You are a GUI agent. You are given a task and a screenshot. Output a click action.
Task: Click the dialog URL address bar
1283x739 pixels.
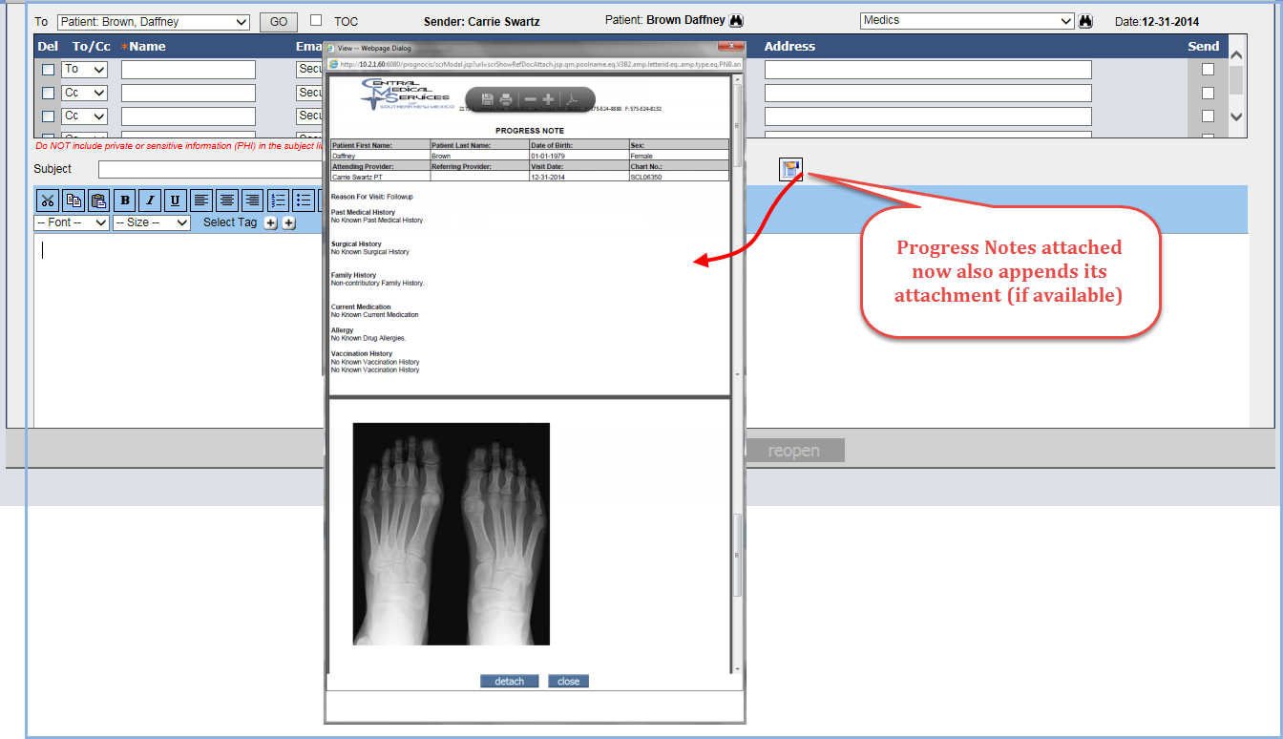coord(535,64)
